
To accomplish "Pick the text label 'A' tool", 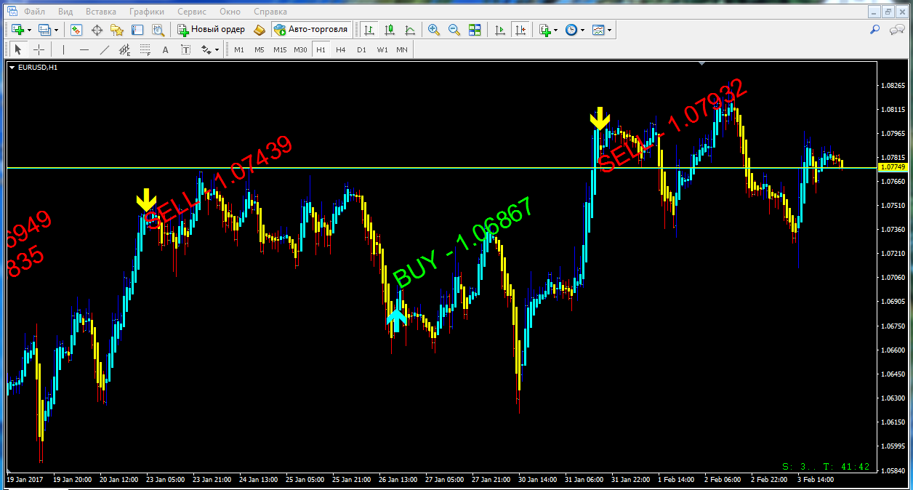I will [165, 49].
